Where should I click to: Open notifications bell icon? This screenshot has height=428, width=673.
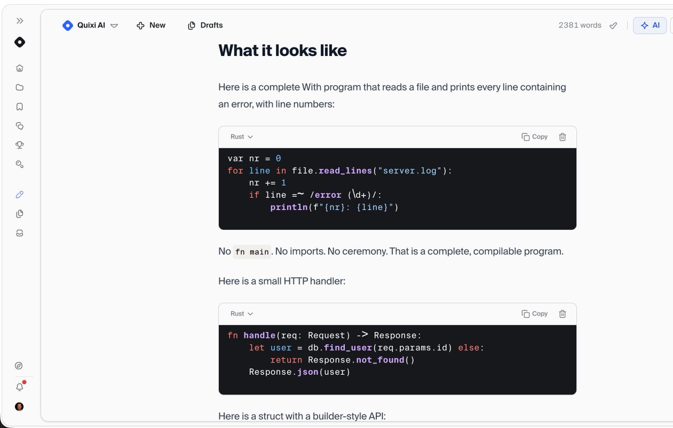point(20,387)
